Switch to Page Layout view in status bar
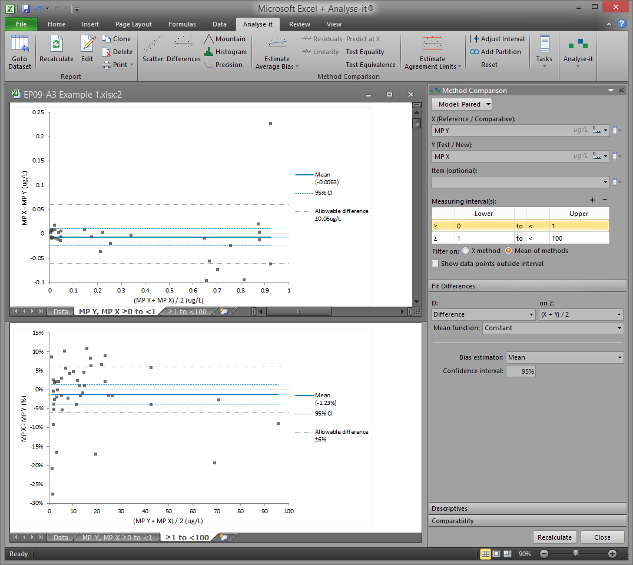 (496, 554)
